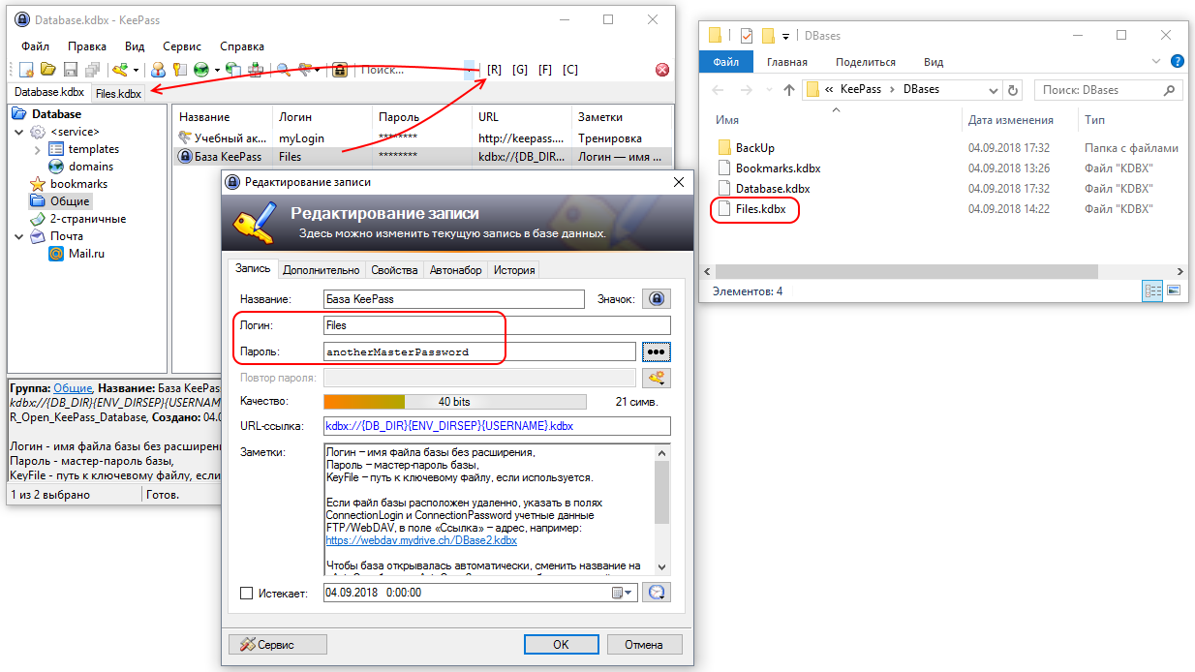The height and width of the screenshot is (672, 1195).
Task: Click the [R] toolbar button
Action: tap(494, 70)
